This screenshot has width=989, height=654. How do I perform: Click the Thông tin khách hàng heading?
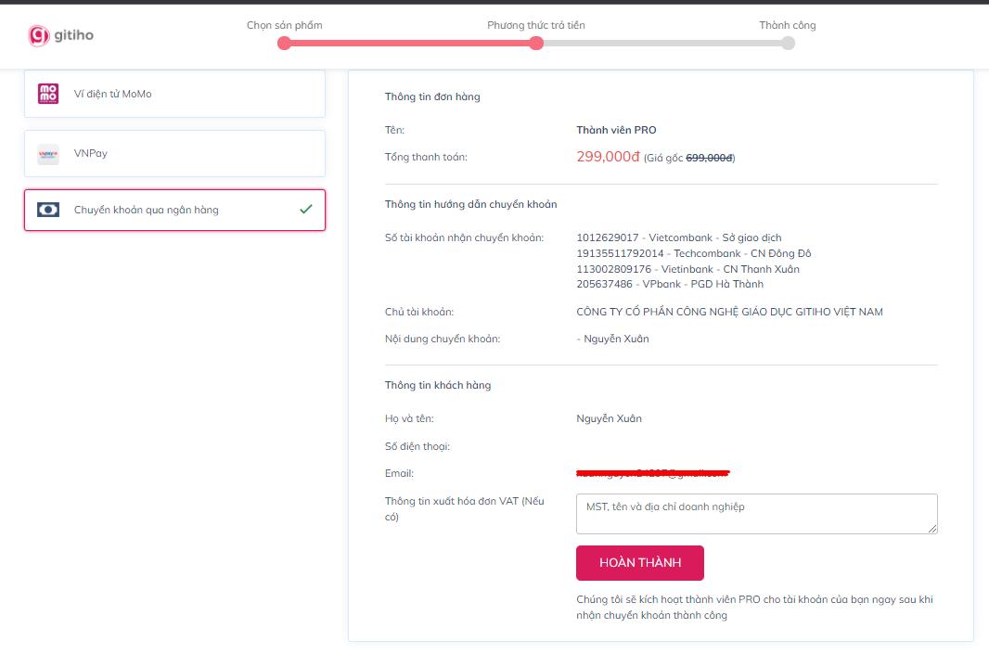point(438,385)
